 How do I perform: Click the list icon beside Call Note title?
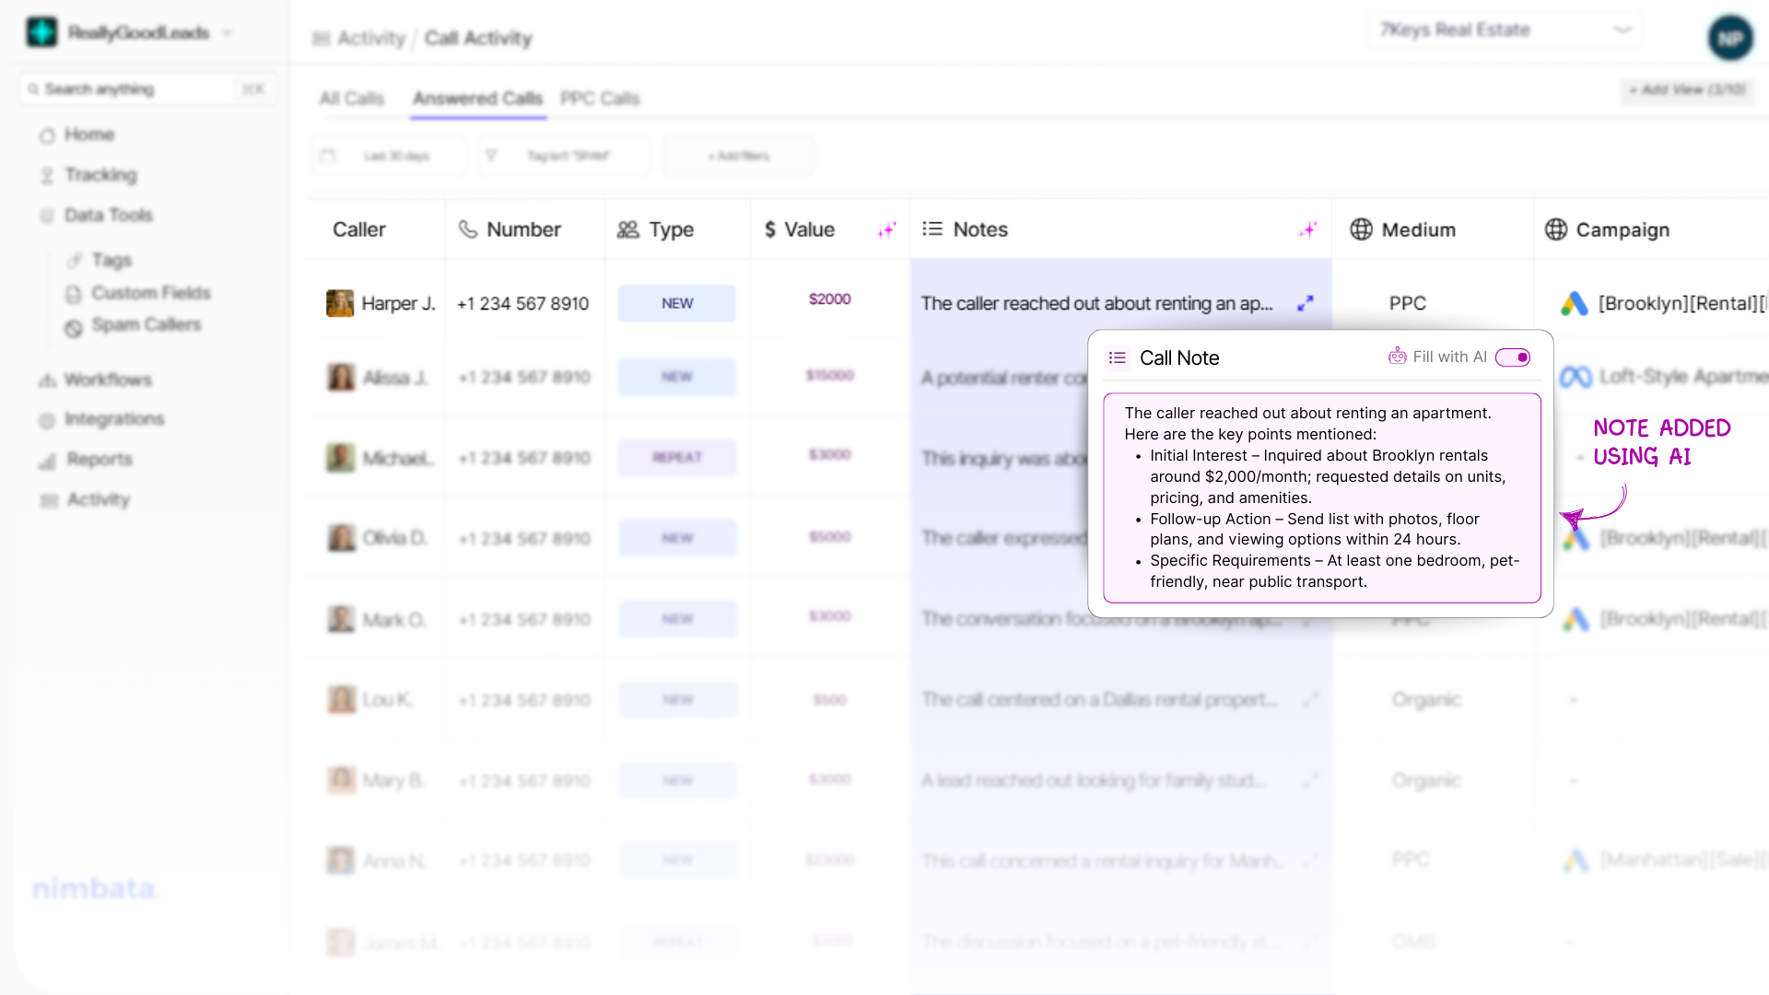tap(1118, 357)
